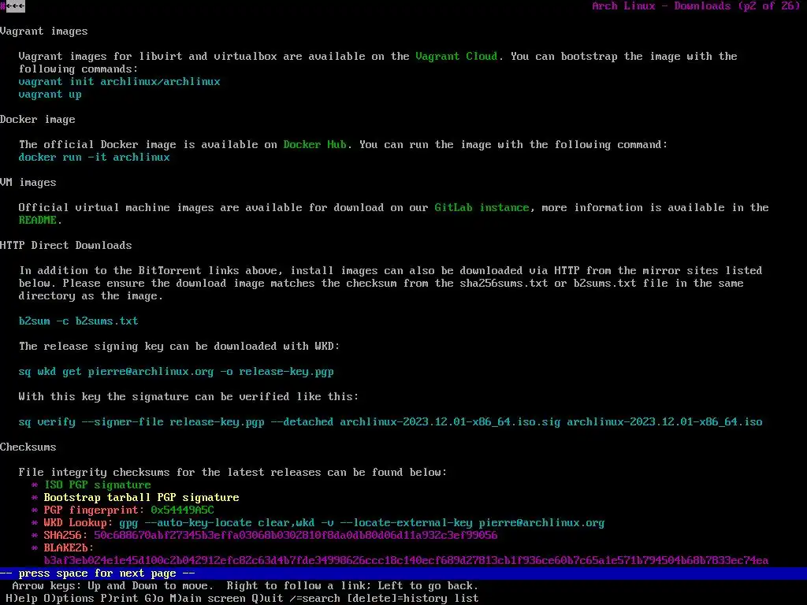Click the gpg --auto-key-locate command text
807x605 pixels.
pos(362,523)
